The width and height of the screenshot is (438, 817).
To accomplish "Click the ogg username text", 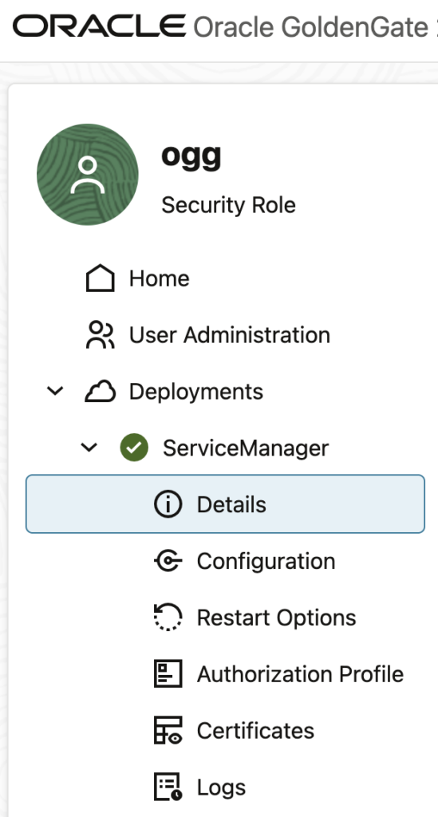I will 191,156.
